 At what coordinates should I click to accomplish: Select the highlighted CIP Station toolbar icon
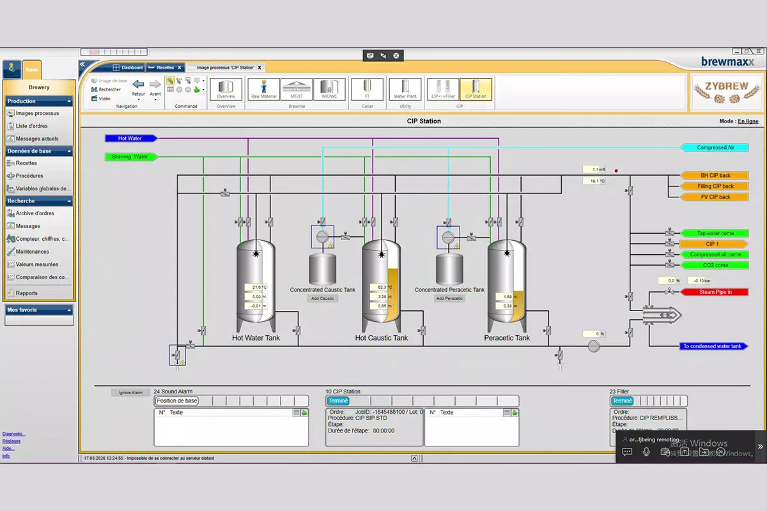click(x=476, y=89)
